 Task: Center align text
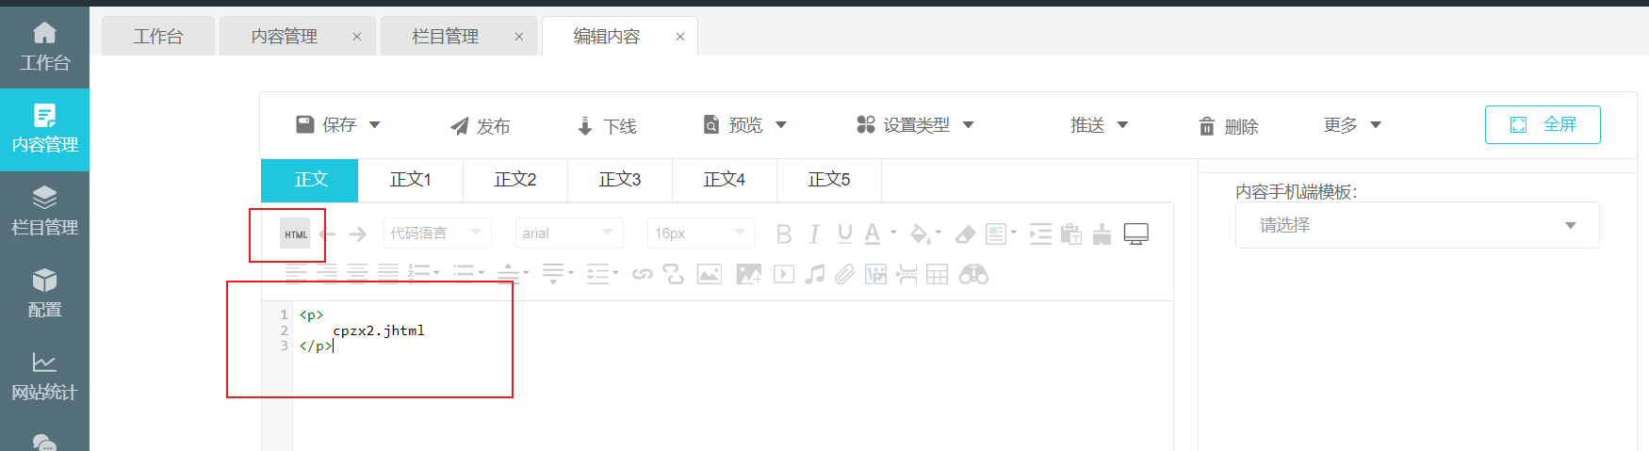[x=358, y=274]
